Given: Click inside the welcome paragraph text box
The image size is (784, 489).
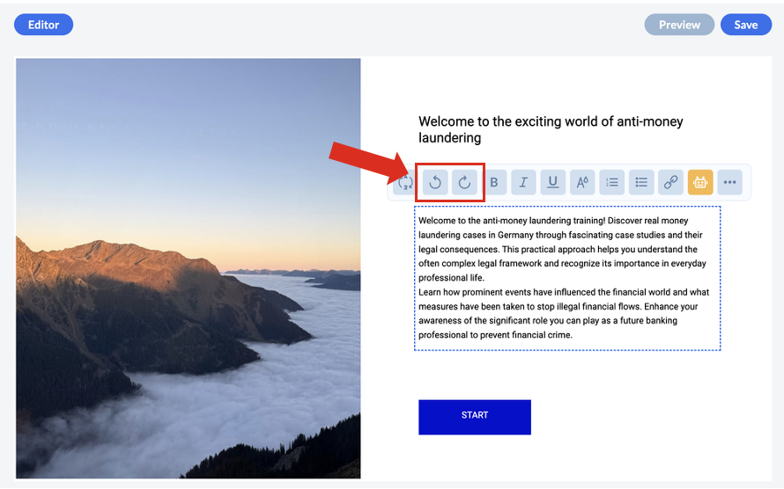Looking at the screenshot, I should 564,249.
